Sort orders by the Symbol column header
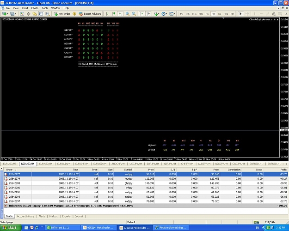289x231 pixels. [x=128, y=170]
